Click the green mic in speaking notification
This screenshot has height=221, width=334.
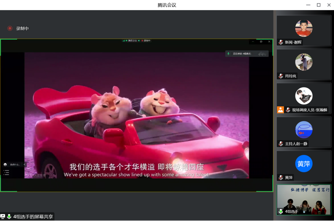[228, 54]
